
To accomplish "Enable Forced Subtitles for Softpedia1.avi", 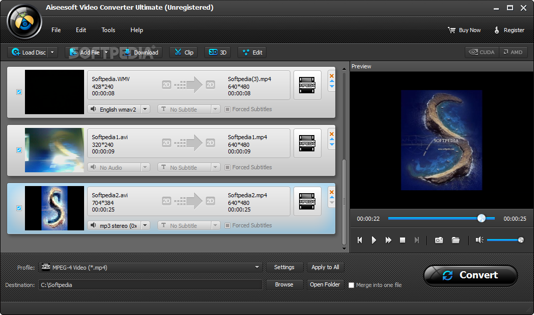I will click(227, 168).
